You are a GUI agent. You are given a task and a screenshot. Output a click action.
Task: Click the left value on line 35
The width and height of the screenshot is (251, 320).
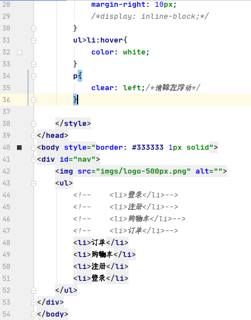pos(132,88)
